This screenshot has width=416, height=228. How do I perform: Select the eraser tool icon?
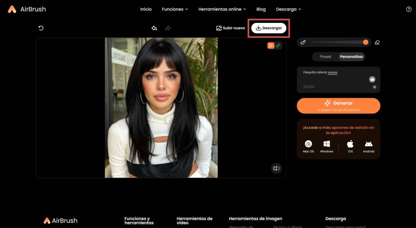377,42
